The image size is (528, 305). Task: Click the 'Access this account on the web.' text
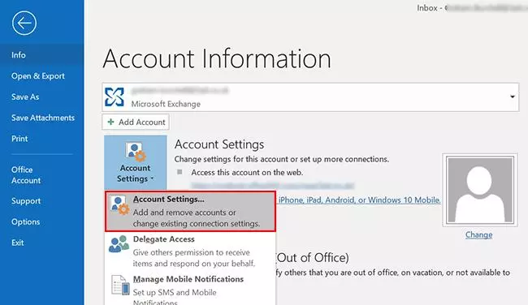(247, 173)
